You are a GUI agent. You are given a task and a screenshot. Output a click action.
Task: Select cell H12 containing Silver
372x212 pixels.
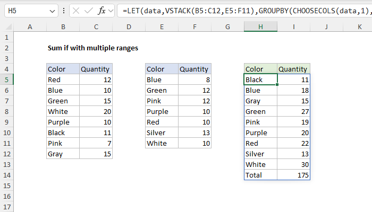260,154
